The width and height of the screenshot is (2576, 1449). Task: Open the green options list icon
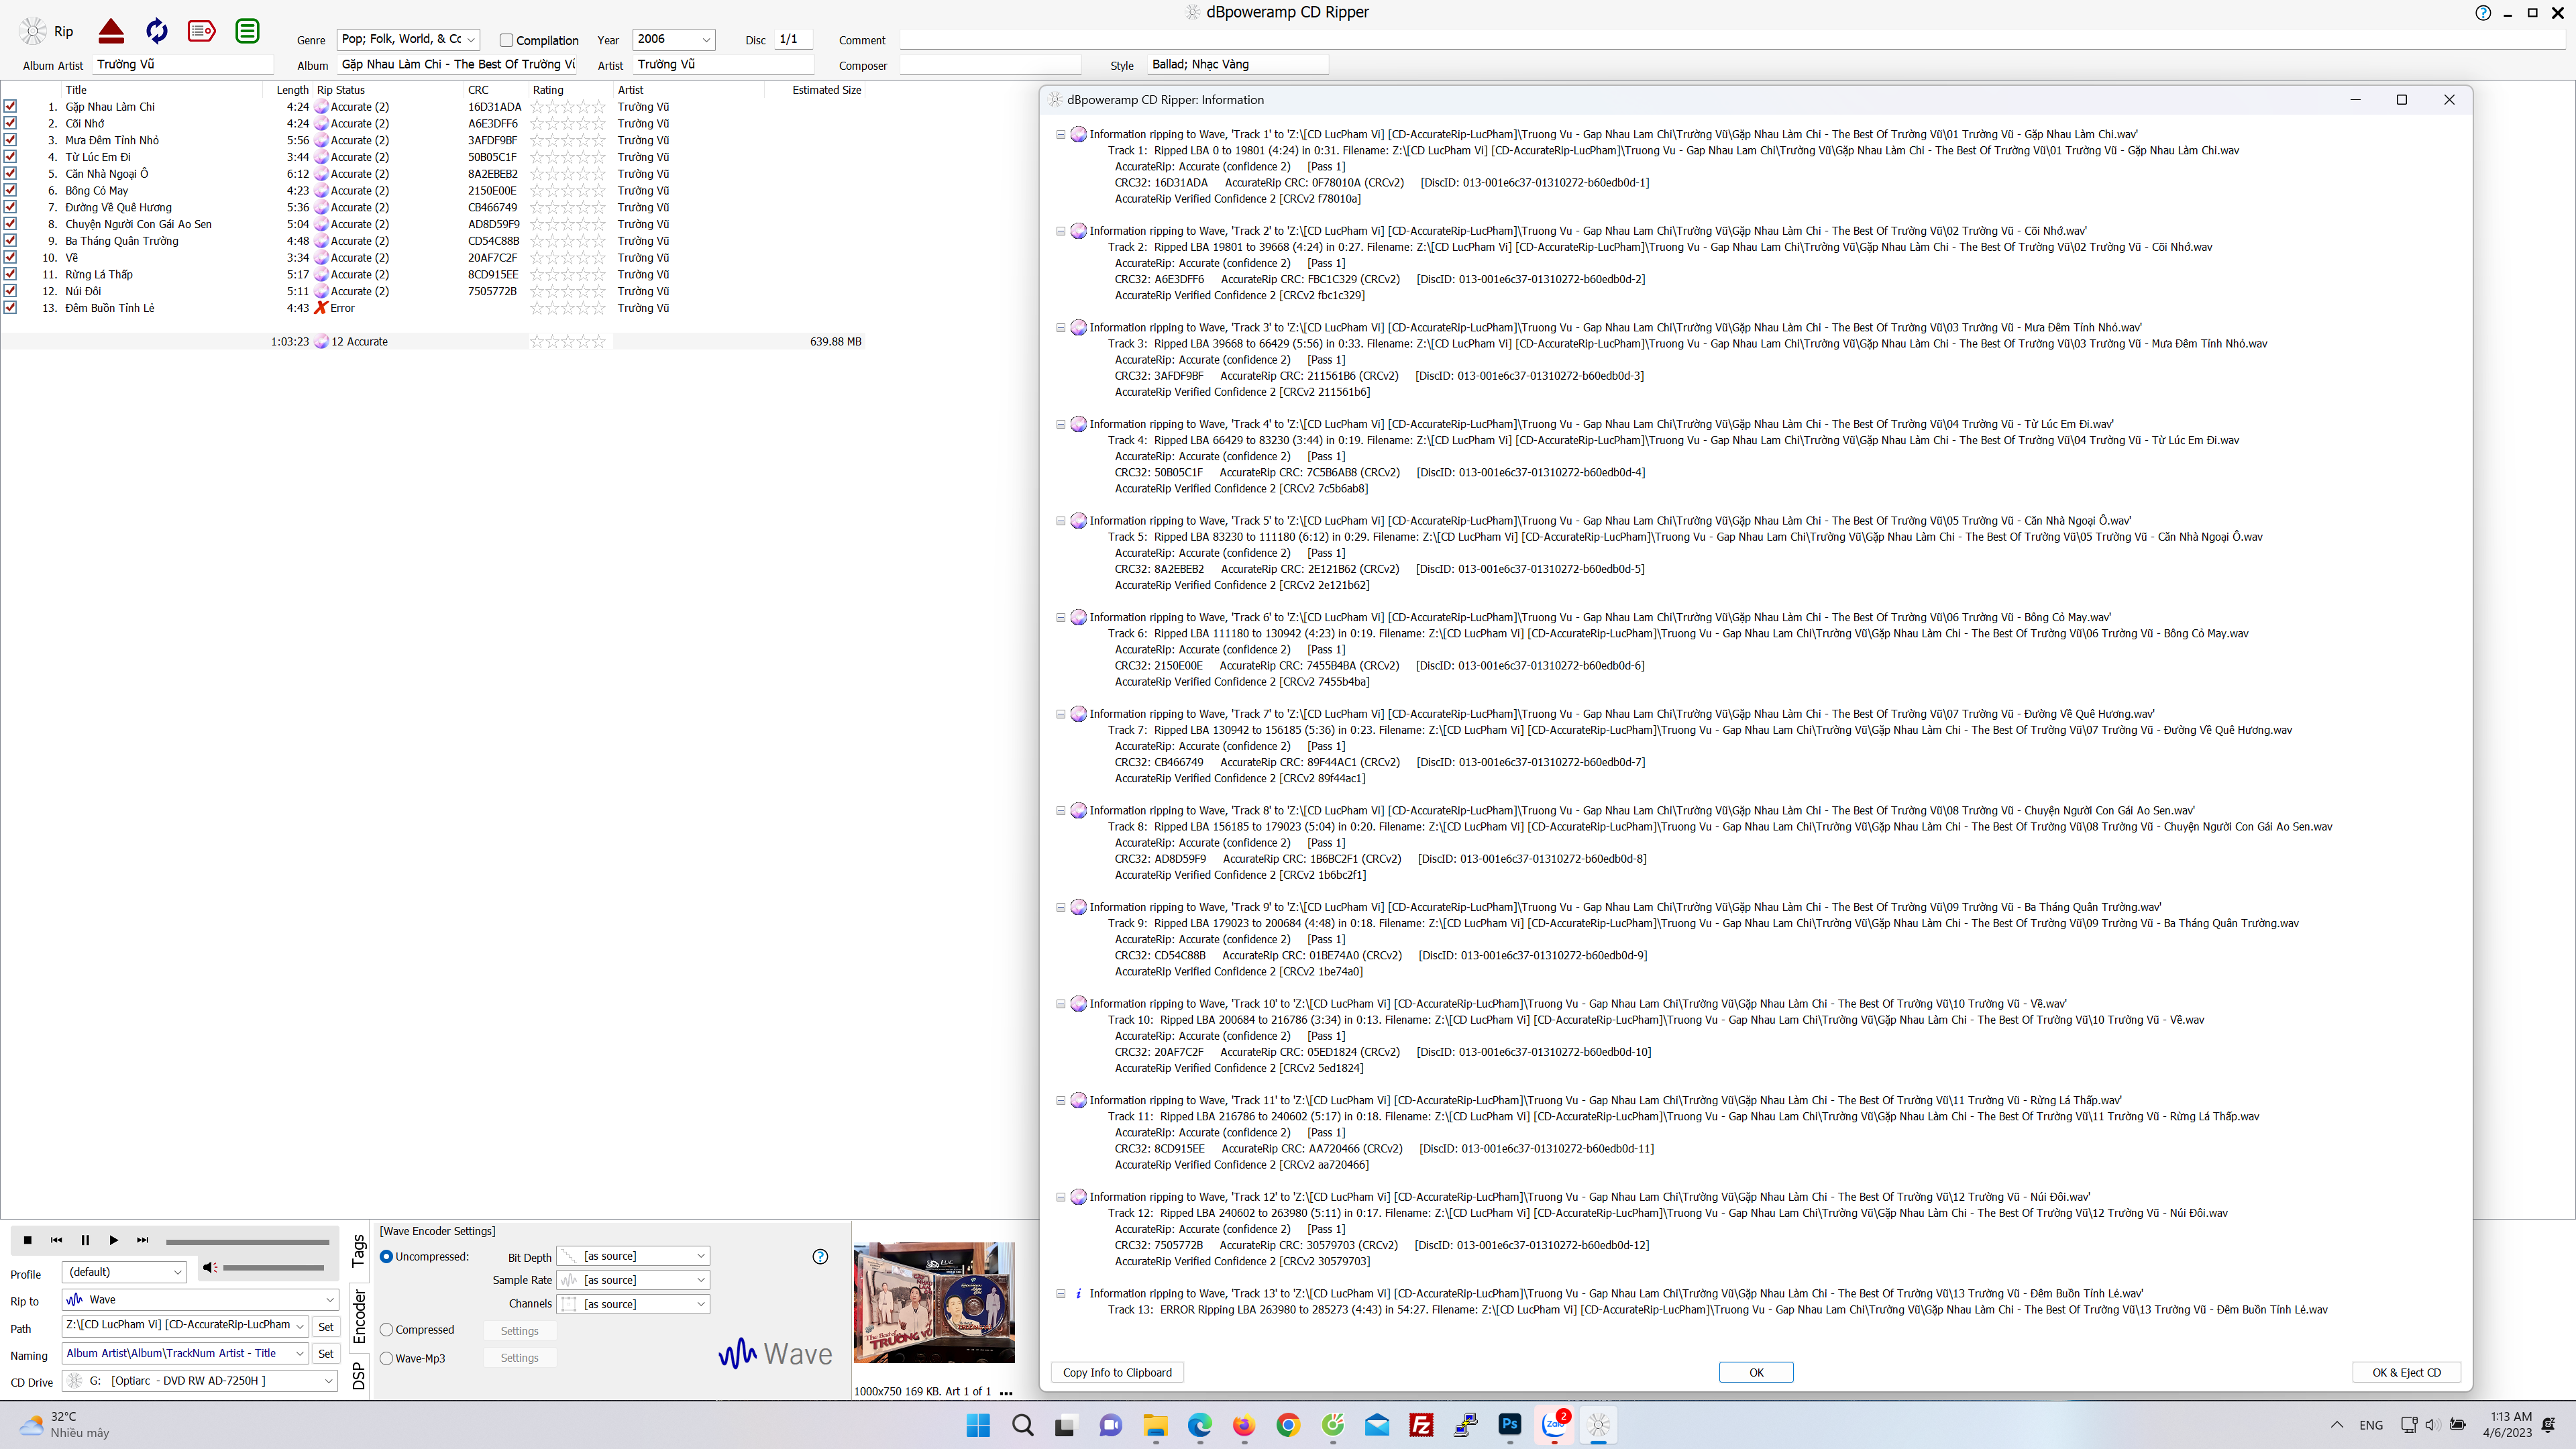(247, 31)
